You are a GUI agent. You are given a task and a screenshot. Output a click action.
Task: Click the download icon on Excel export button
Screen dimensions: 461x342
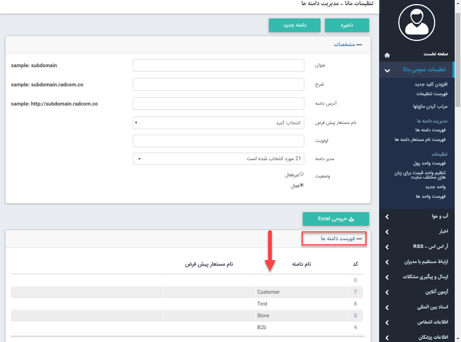(x=351, y=219)
